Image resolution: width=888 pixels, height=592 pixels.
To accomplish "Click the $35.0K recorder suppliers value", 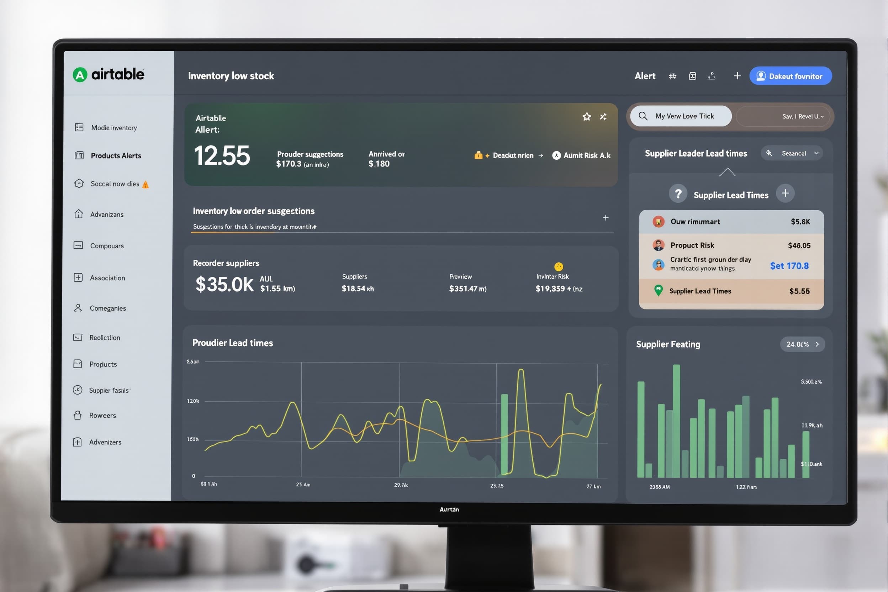I will click(x=224, y=284).
